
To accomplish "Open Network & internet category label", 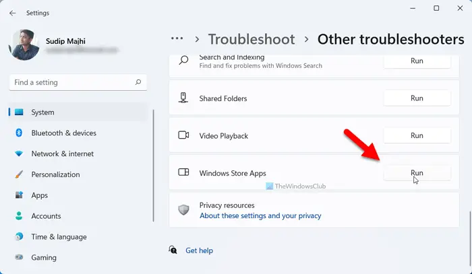I will [x=62, y=153].
